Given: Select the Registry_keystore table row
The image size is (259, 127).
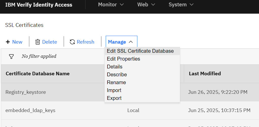Looking at the screenshot, I should [x=26, y=92].
